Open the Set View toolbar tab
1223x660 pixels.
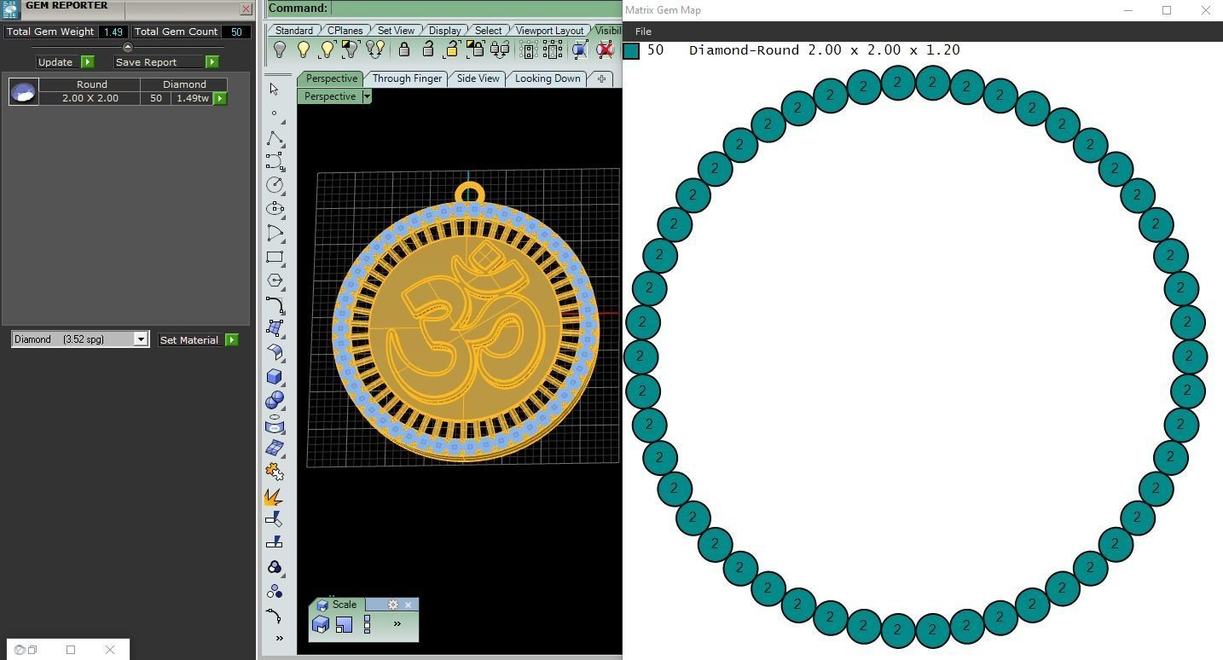(x=396, y=30)
